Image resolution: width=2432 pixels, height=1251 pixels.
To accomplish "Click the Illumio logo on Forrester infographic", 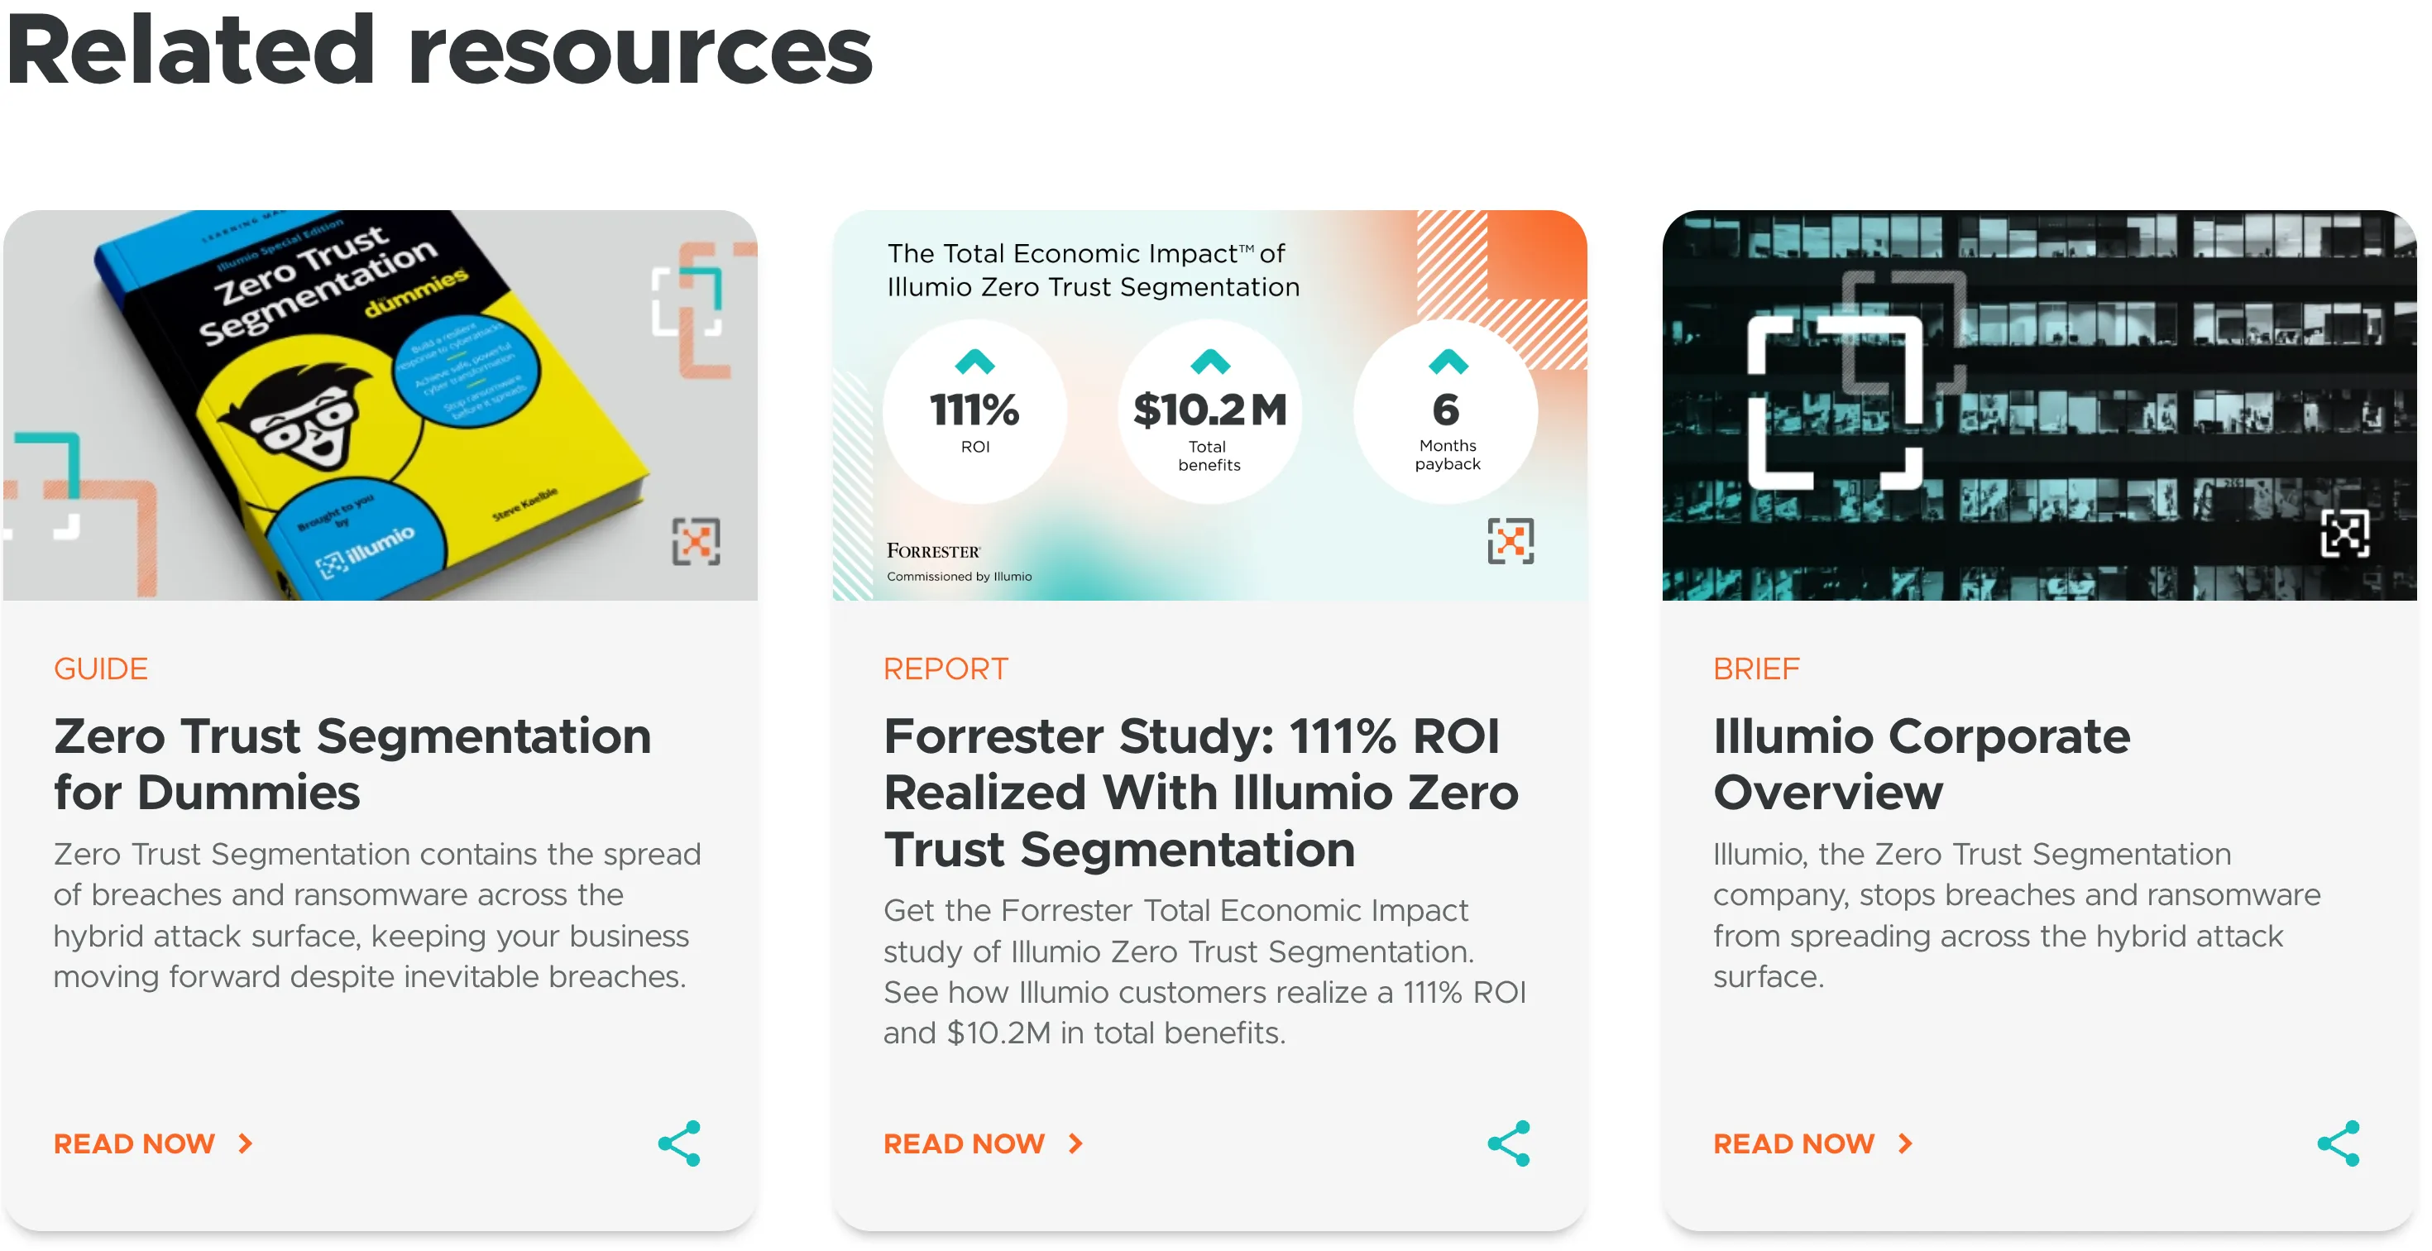I will (x=1510, y=541).
